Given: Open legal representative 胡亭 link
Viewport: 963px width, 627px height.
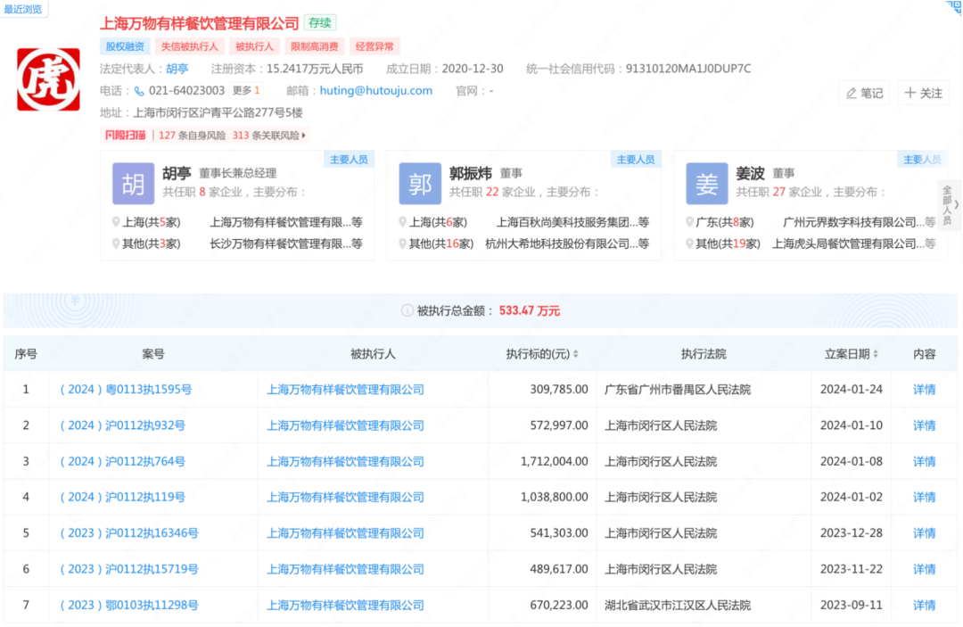Looking at the screenshot, I should coord(177,69).
